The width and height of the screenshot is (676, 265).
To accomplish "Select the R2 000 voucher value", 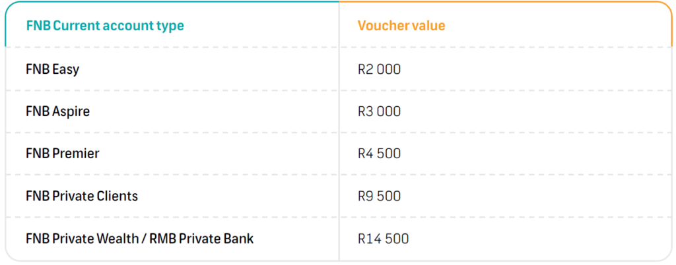I will [x=379, y=69].
